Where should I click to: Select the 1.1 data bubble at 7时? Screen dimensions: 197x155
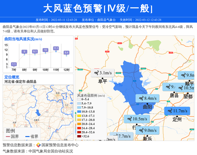(x=14, y=64)
